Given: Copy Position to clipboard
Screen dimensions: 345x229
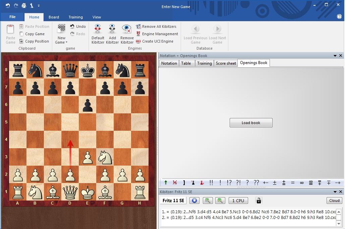Looking at the screenshot, I should (x=34, y=41).
